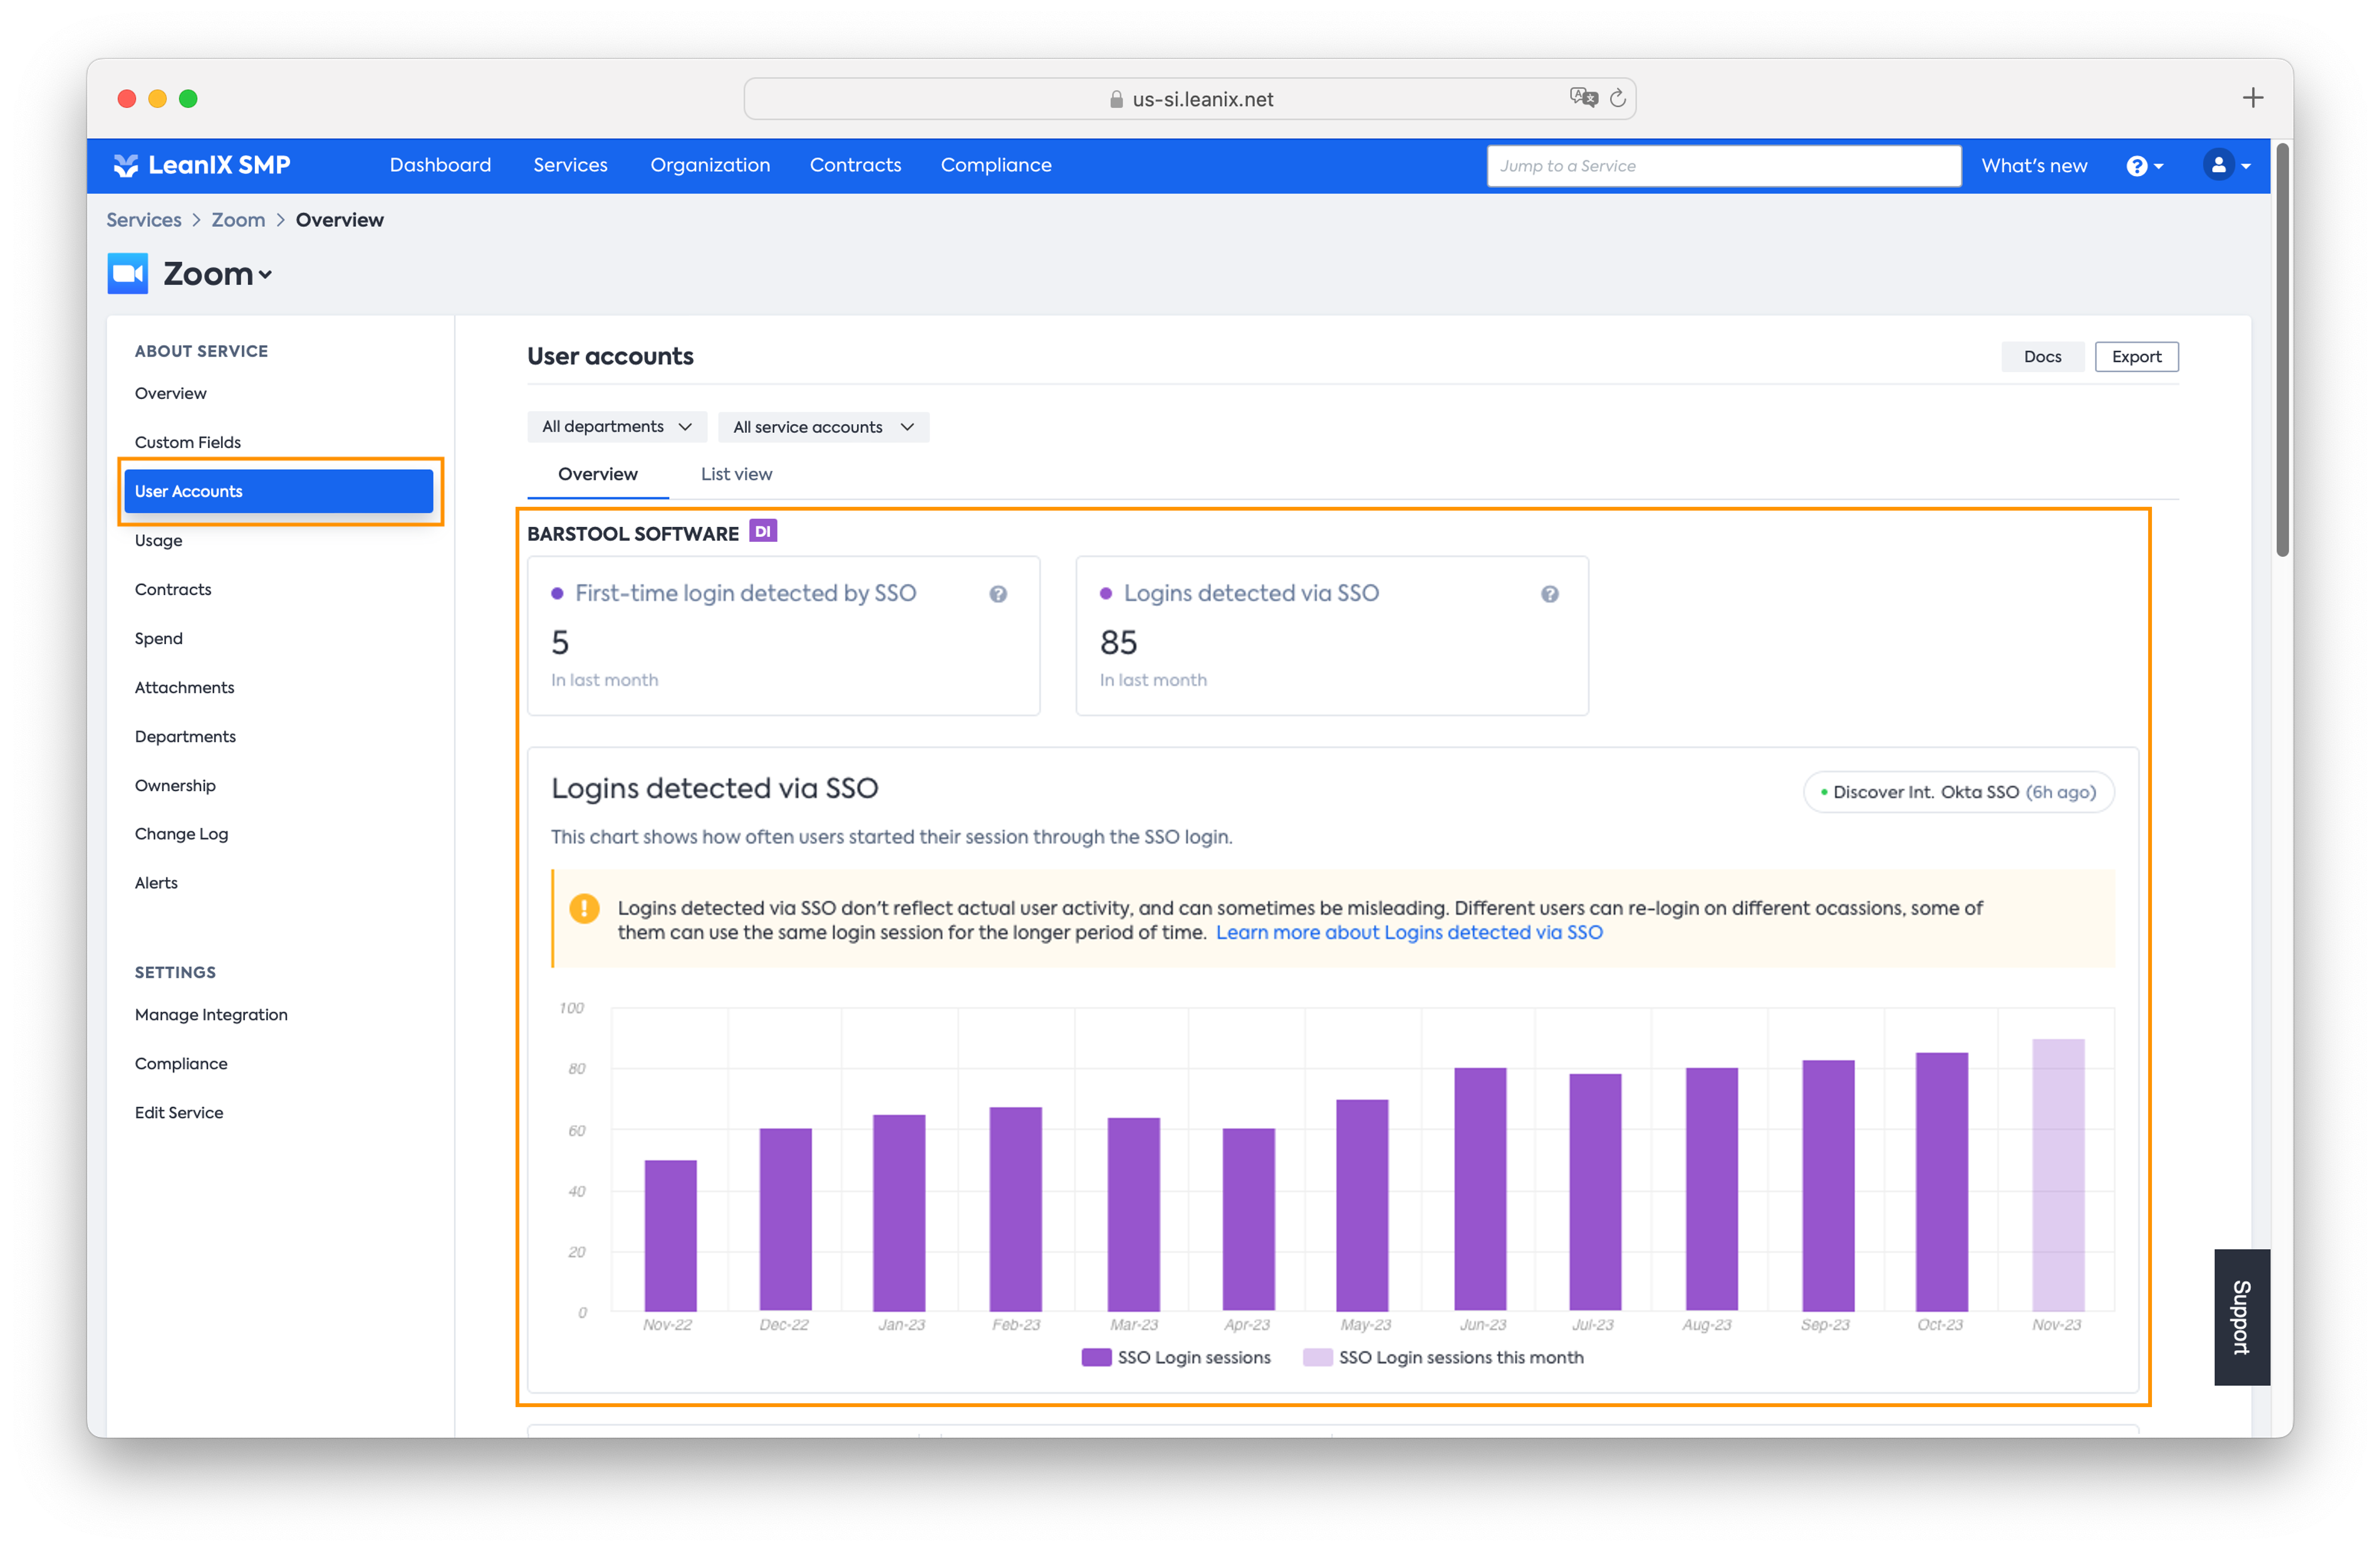
Task: Click the DI badge next to Barstool Software
Action: pyautogui.click(x=762, y=531)
